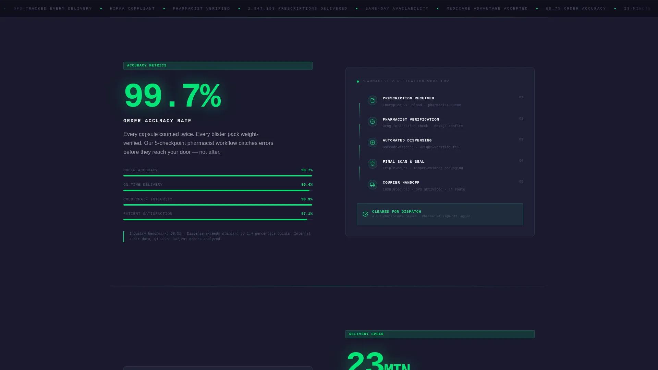658x370 pixels.
Task: Click the Industry benchmark footnote text
Action: pos(220,236)
